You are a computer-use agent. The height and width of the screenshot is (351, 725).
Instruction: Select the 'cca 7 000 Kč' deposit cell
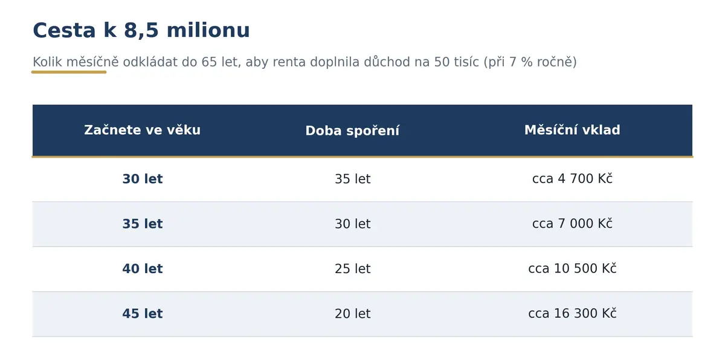tap(572, 224)
